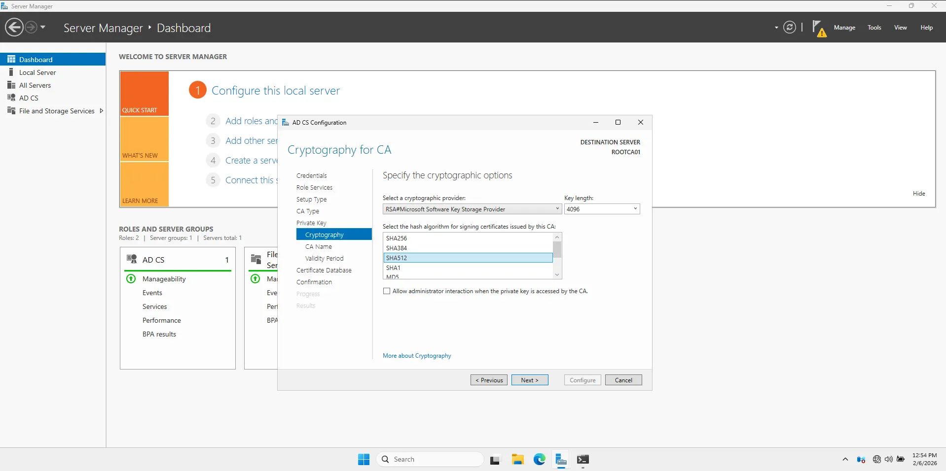
Task: Hide the welcome tile with Hide link
Action: 919,194
